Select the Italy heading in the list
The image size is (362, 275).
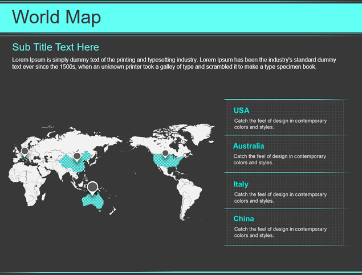241,184
